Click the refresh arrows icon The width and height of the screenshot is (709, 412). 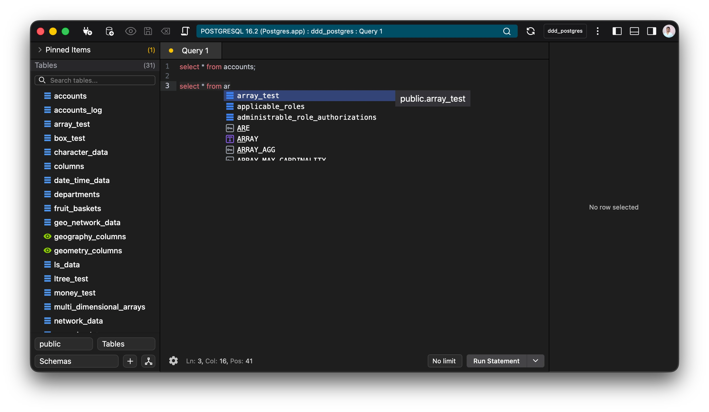click(530, 31)
